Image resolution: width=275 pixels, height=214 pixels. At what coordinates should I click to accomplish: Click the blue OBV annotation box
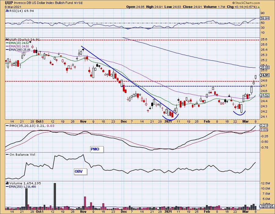(x=80, y=172)
